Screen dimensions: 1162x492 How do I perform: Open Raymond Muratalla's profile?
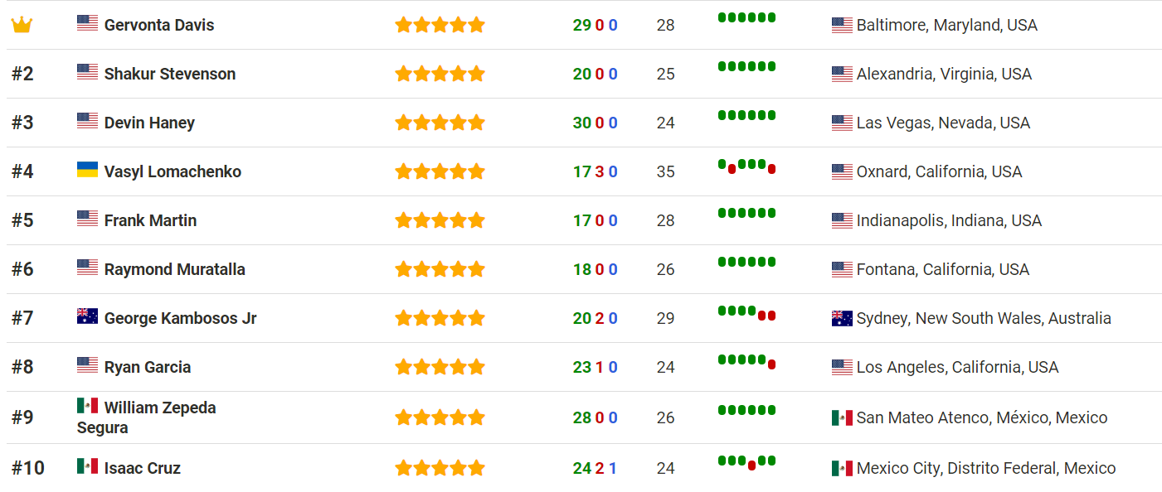[175, 269]
